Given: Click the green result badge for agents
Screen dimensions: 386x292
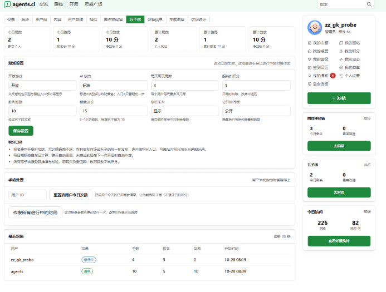Looking at the screenshot, I should click(x=87, y=271).
